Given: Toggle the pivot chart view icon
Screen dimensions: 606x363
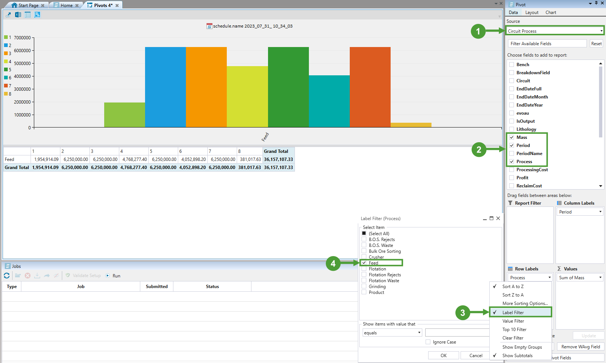Looking at the screenshot, I should pyautogui.click(x=37, y=15).
